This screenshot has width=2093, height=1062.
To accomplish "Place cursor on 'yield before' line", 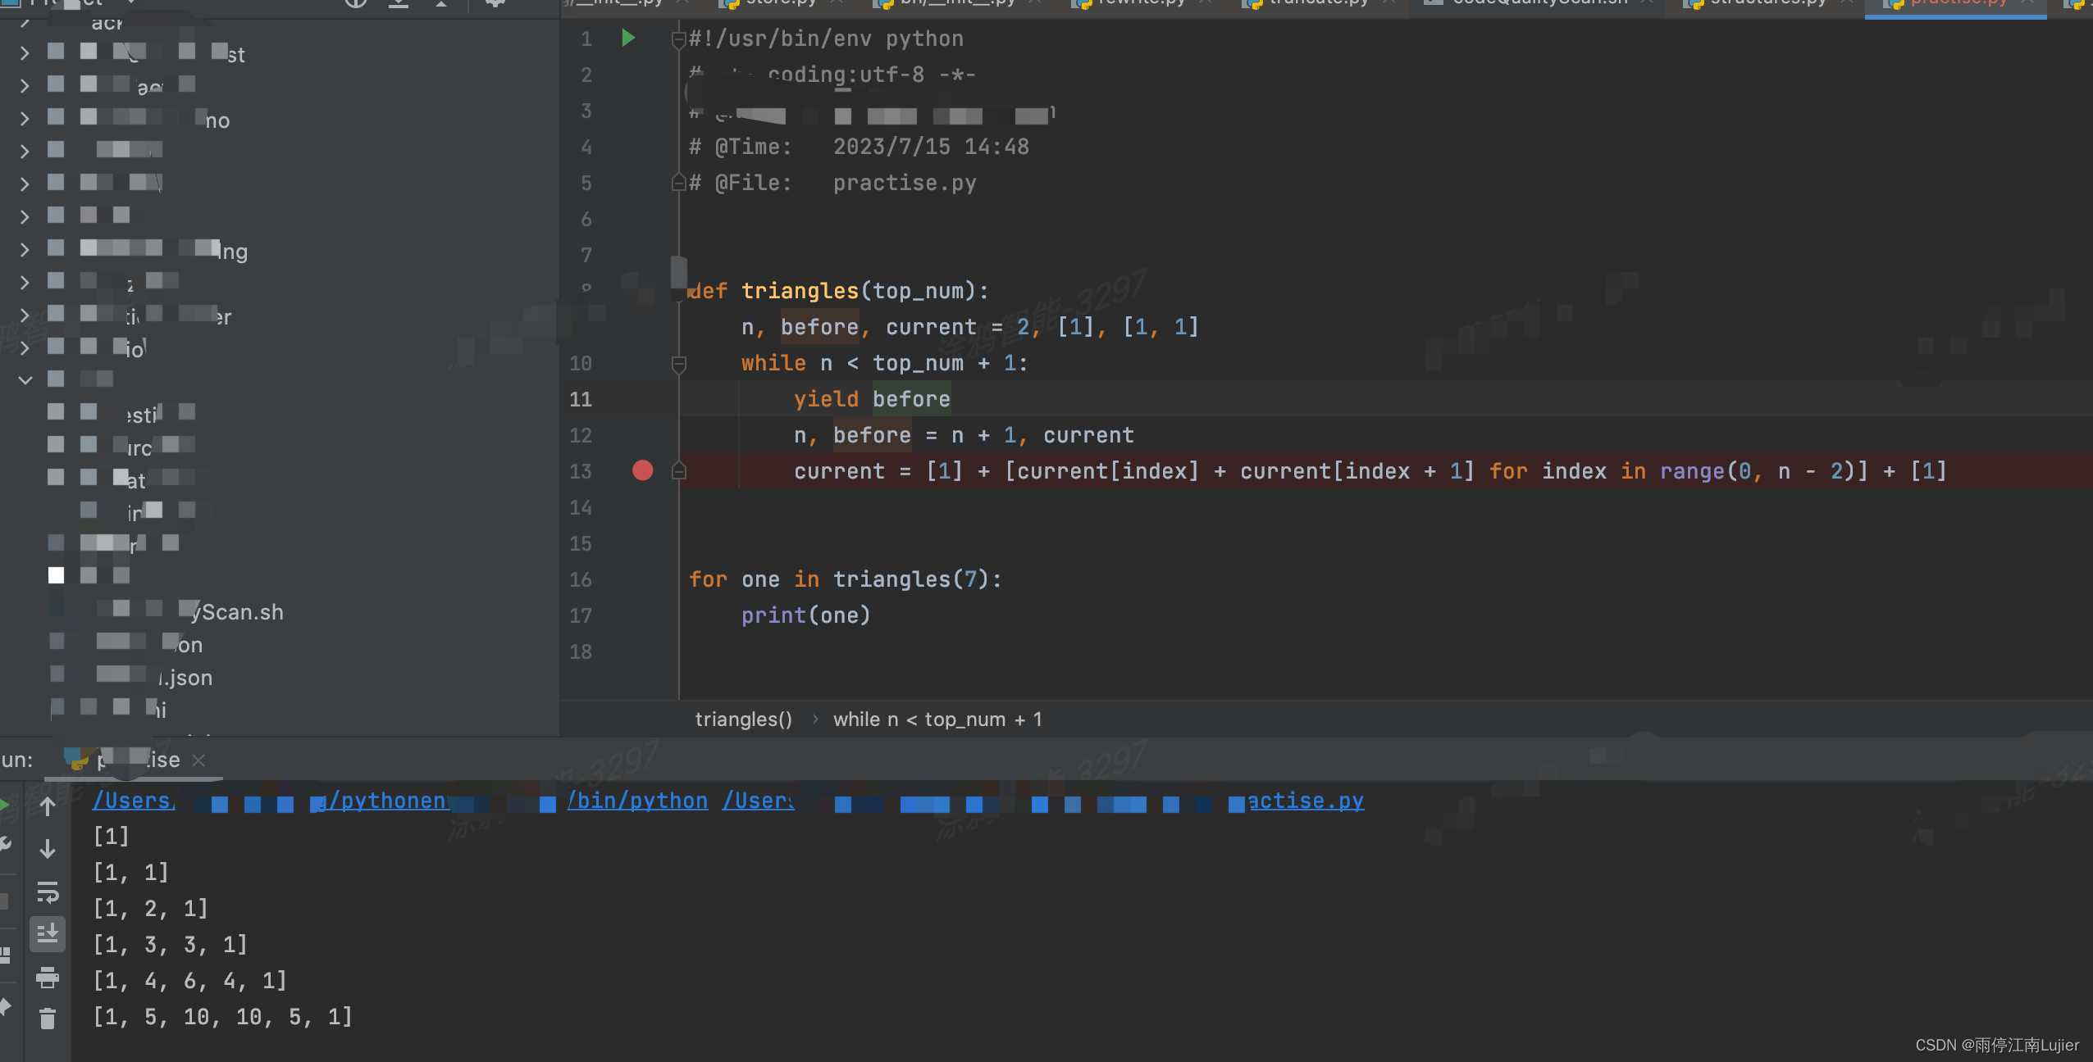I will point(872,399).
